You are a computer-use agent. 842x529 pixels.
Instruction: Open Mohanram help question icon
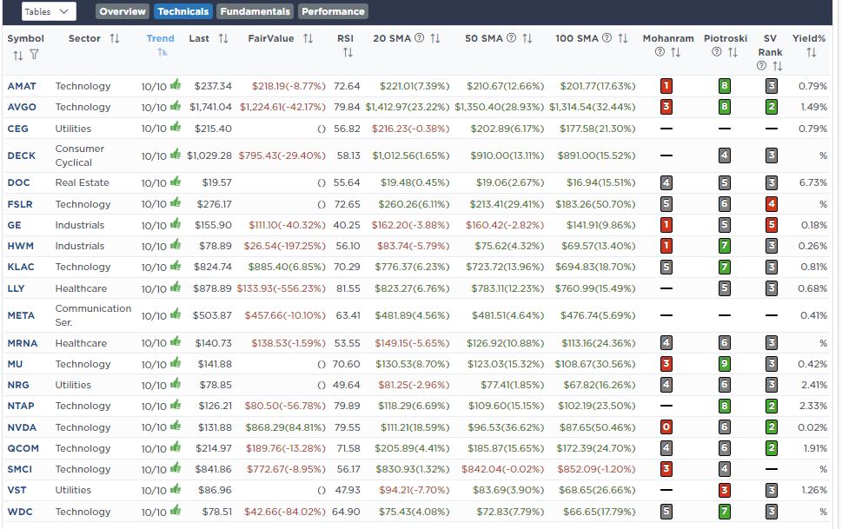click(x=660, y=52)
